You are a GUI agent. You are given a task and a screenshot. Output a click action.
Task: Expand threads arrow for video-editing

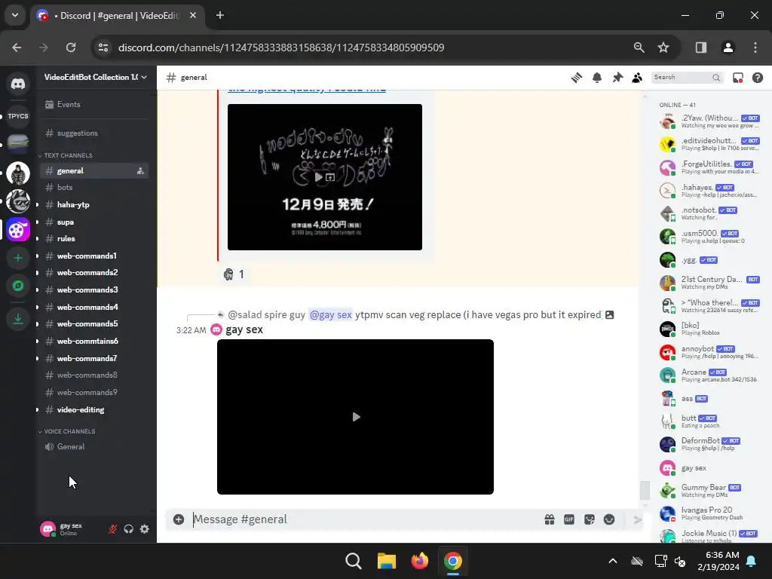38,409
